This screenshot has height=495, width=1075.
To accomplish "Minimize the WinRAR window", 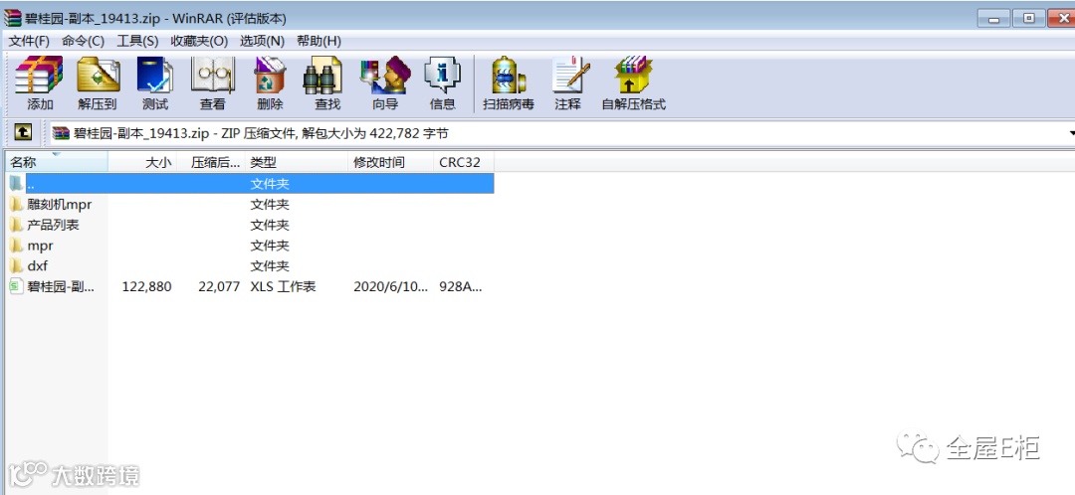I will point(994,19).
